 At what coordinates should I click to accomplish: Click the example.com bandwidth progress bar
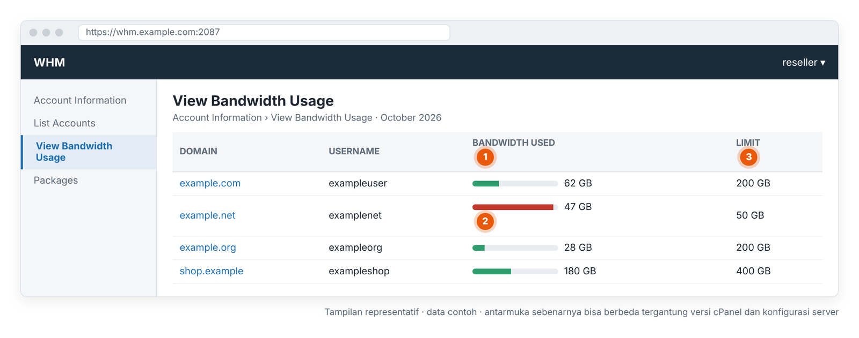click(515, 184)
